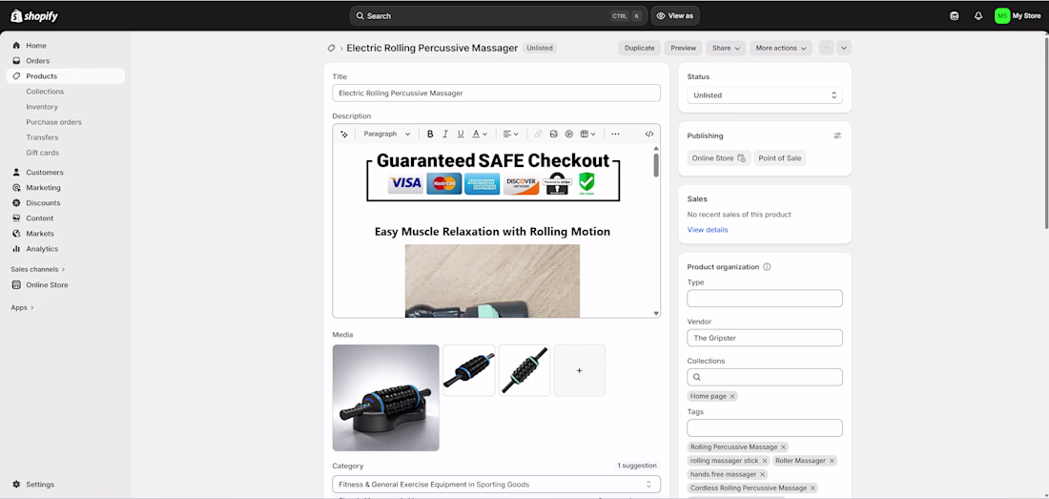Expand the Apps section
The width and height of the screenshot is (1049, 499).
click(x=22, y=307)
